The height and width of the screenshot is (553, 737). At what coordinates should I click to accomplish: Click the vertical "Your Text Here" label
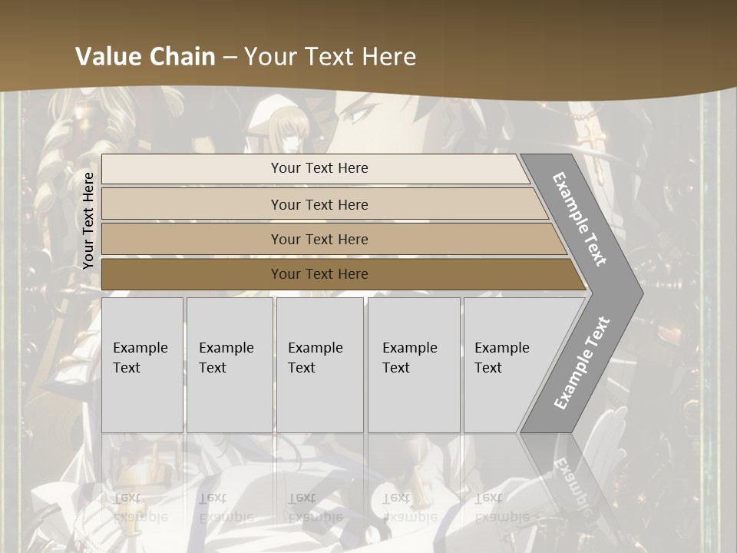(x=88, y=220)
